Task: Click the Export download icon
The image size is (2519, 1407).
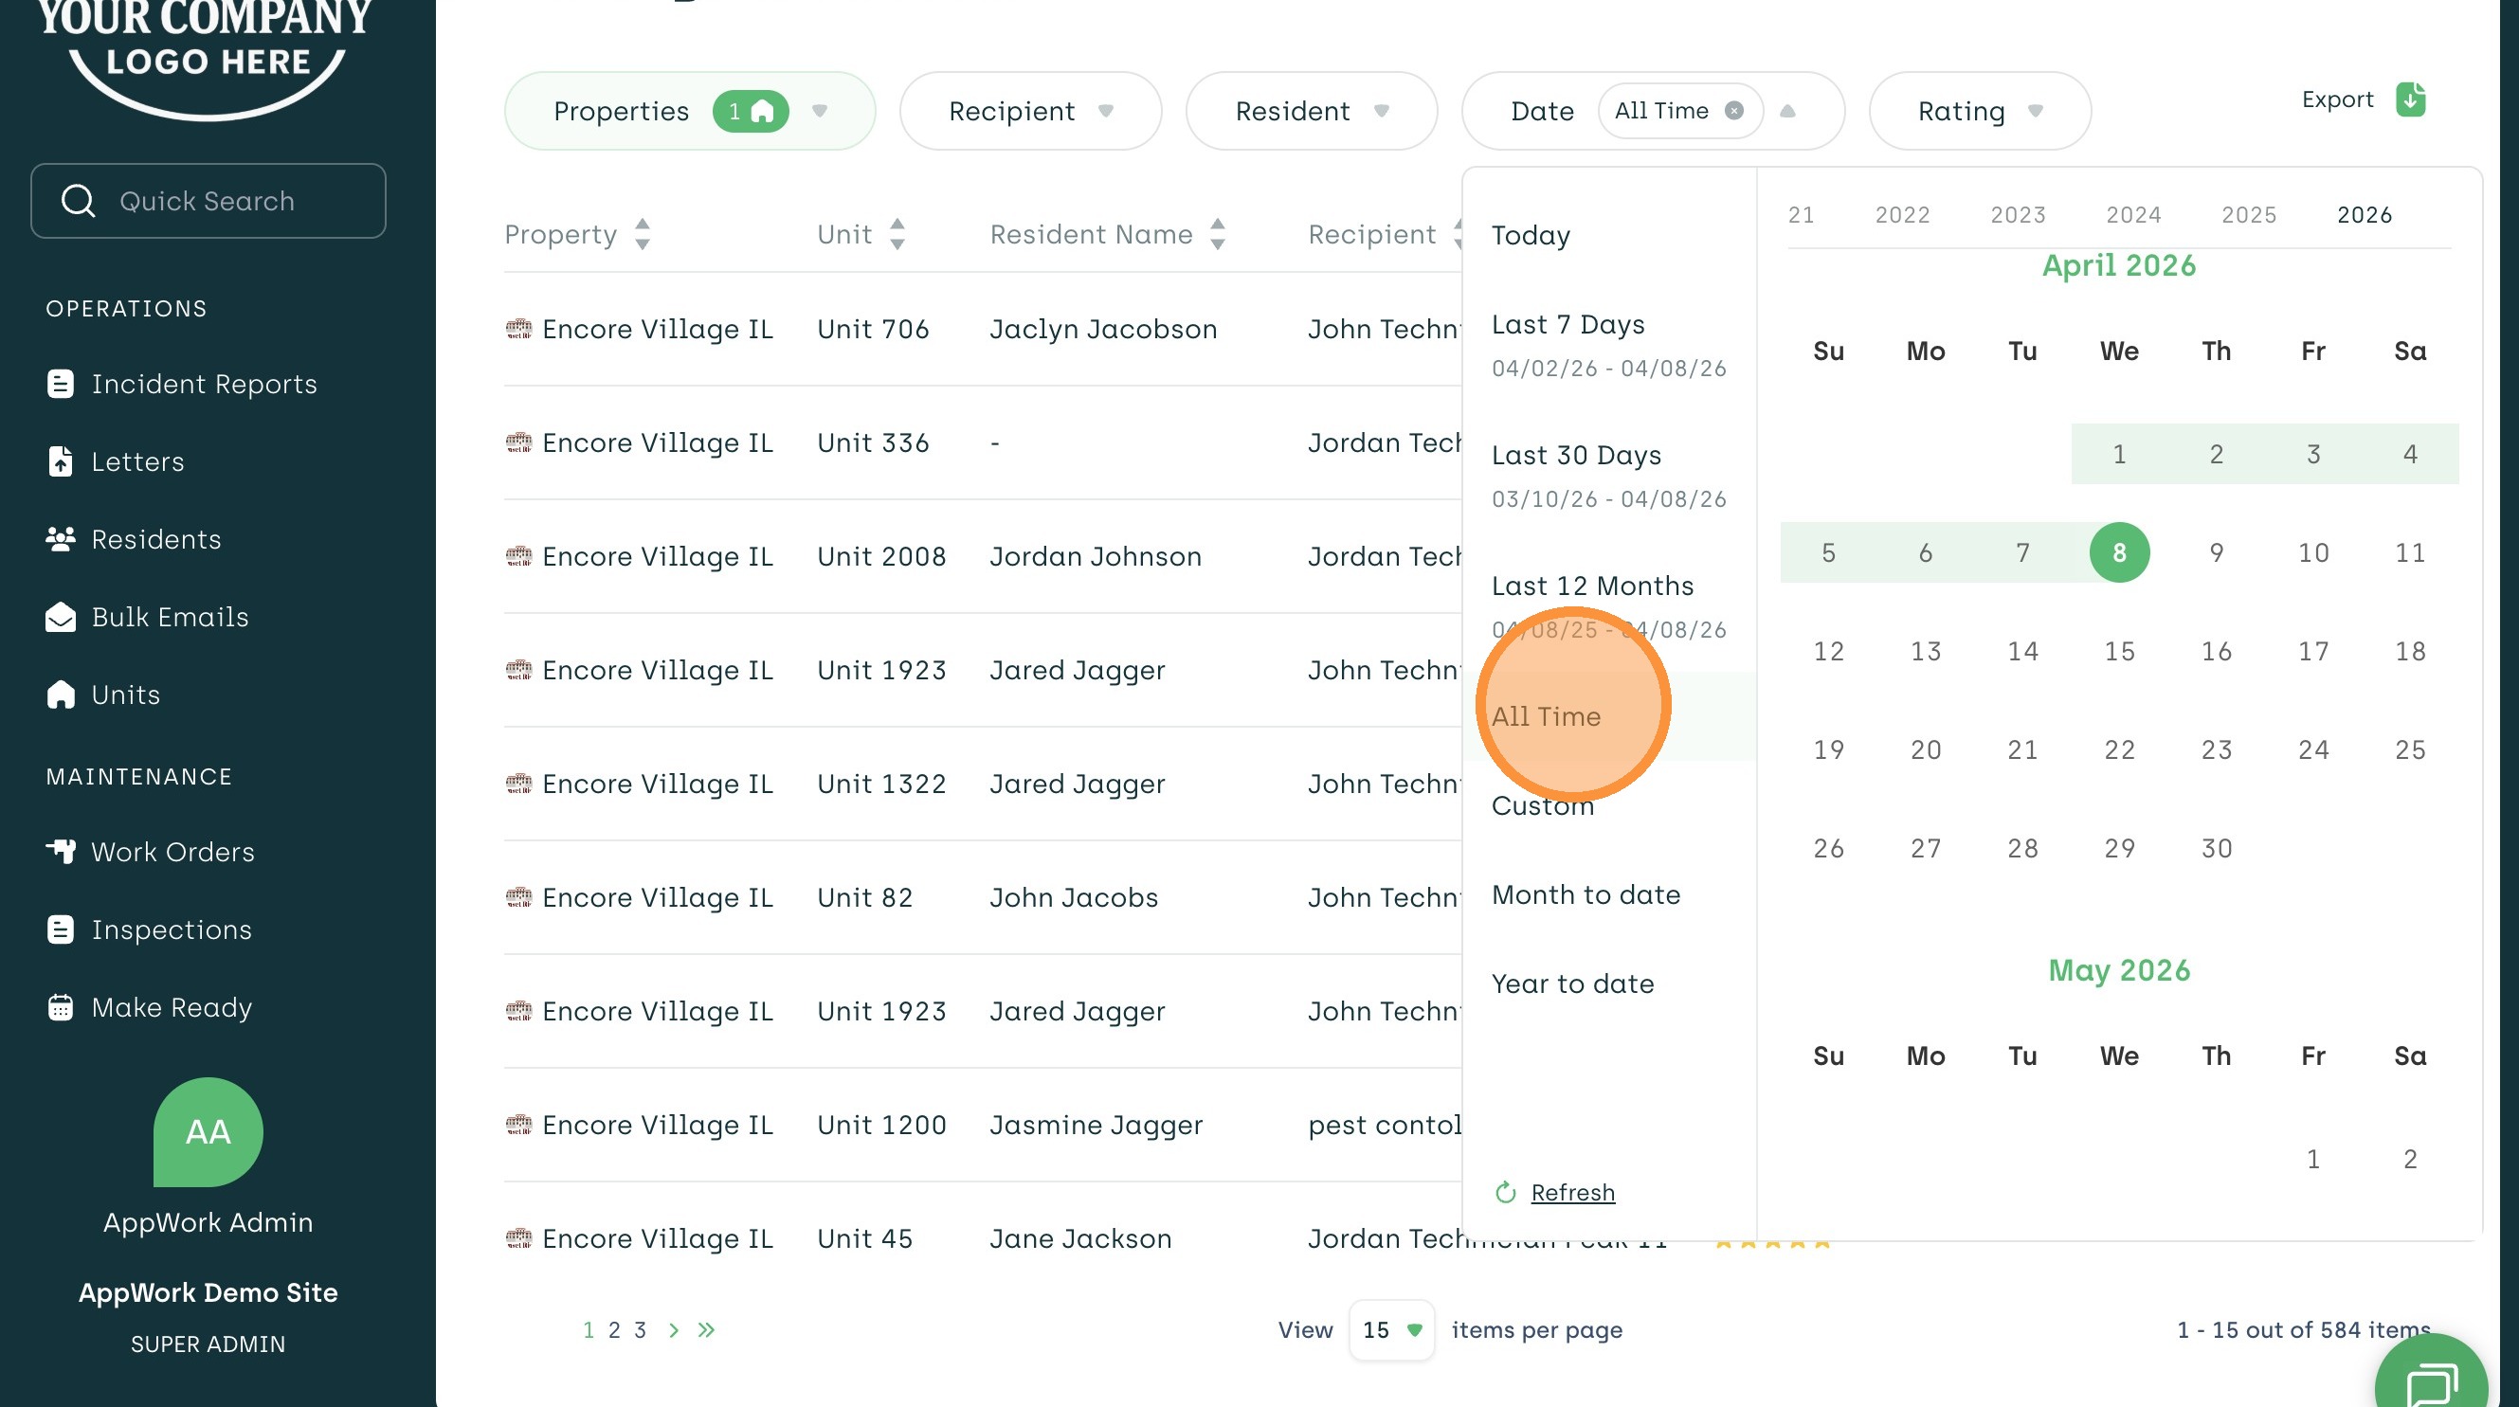Action: 2410,99
